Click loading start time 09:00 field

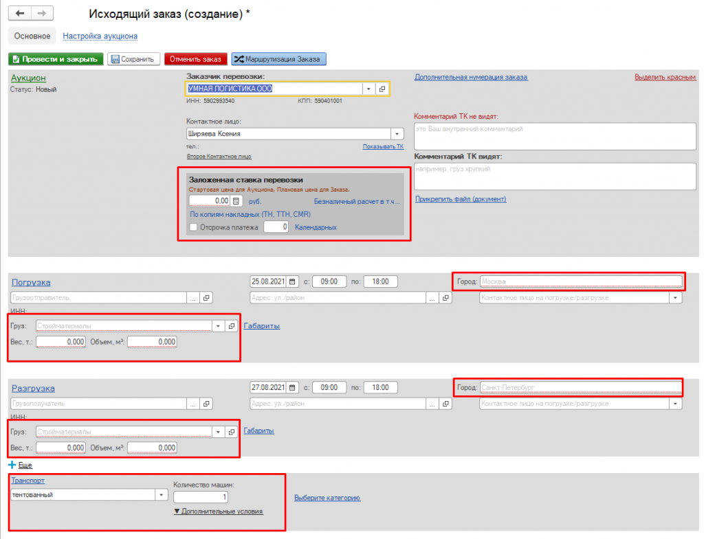click(x=329, y=282)
